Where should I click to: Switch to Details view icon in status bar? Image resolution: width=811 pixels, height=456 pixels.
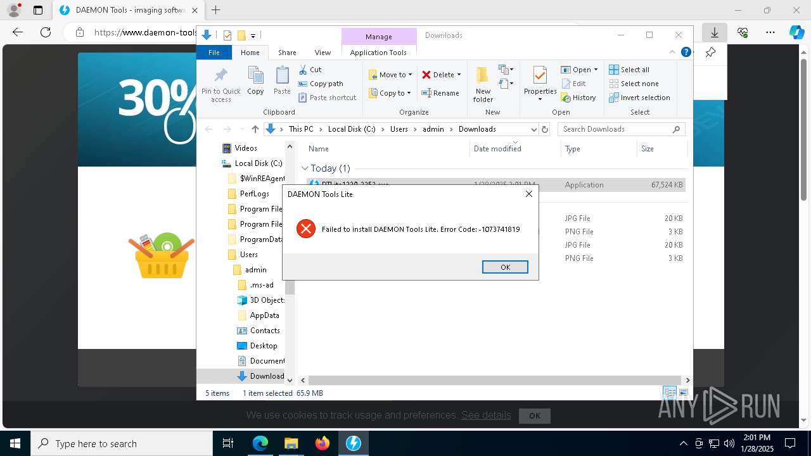[x=670, y=393]
